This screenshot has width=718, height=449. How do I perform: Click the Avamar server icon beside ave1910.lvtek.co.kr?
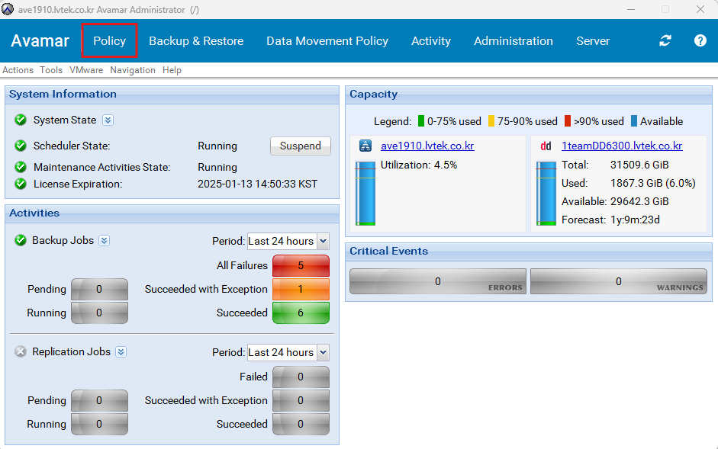tap(365, 146)
